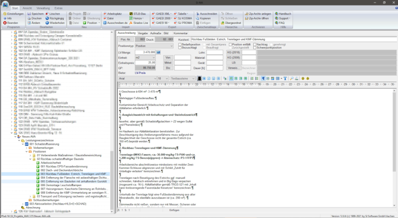Open Sirados Live import
Viewport: 398px width, 218px height.
coord(138,23)
